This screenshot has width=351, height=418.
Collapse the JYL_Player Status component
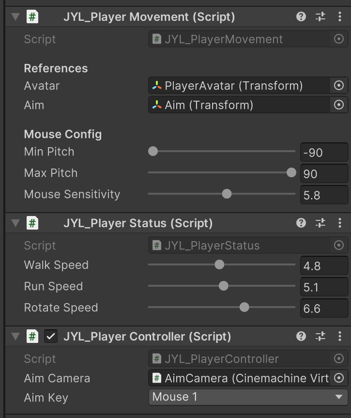pos(15,223)
